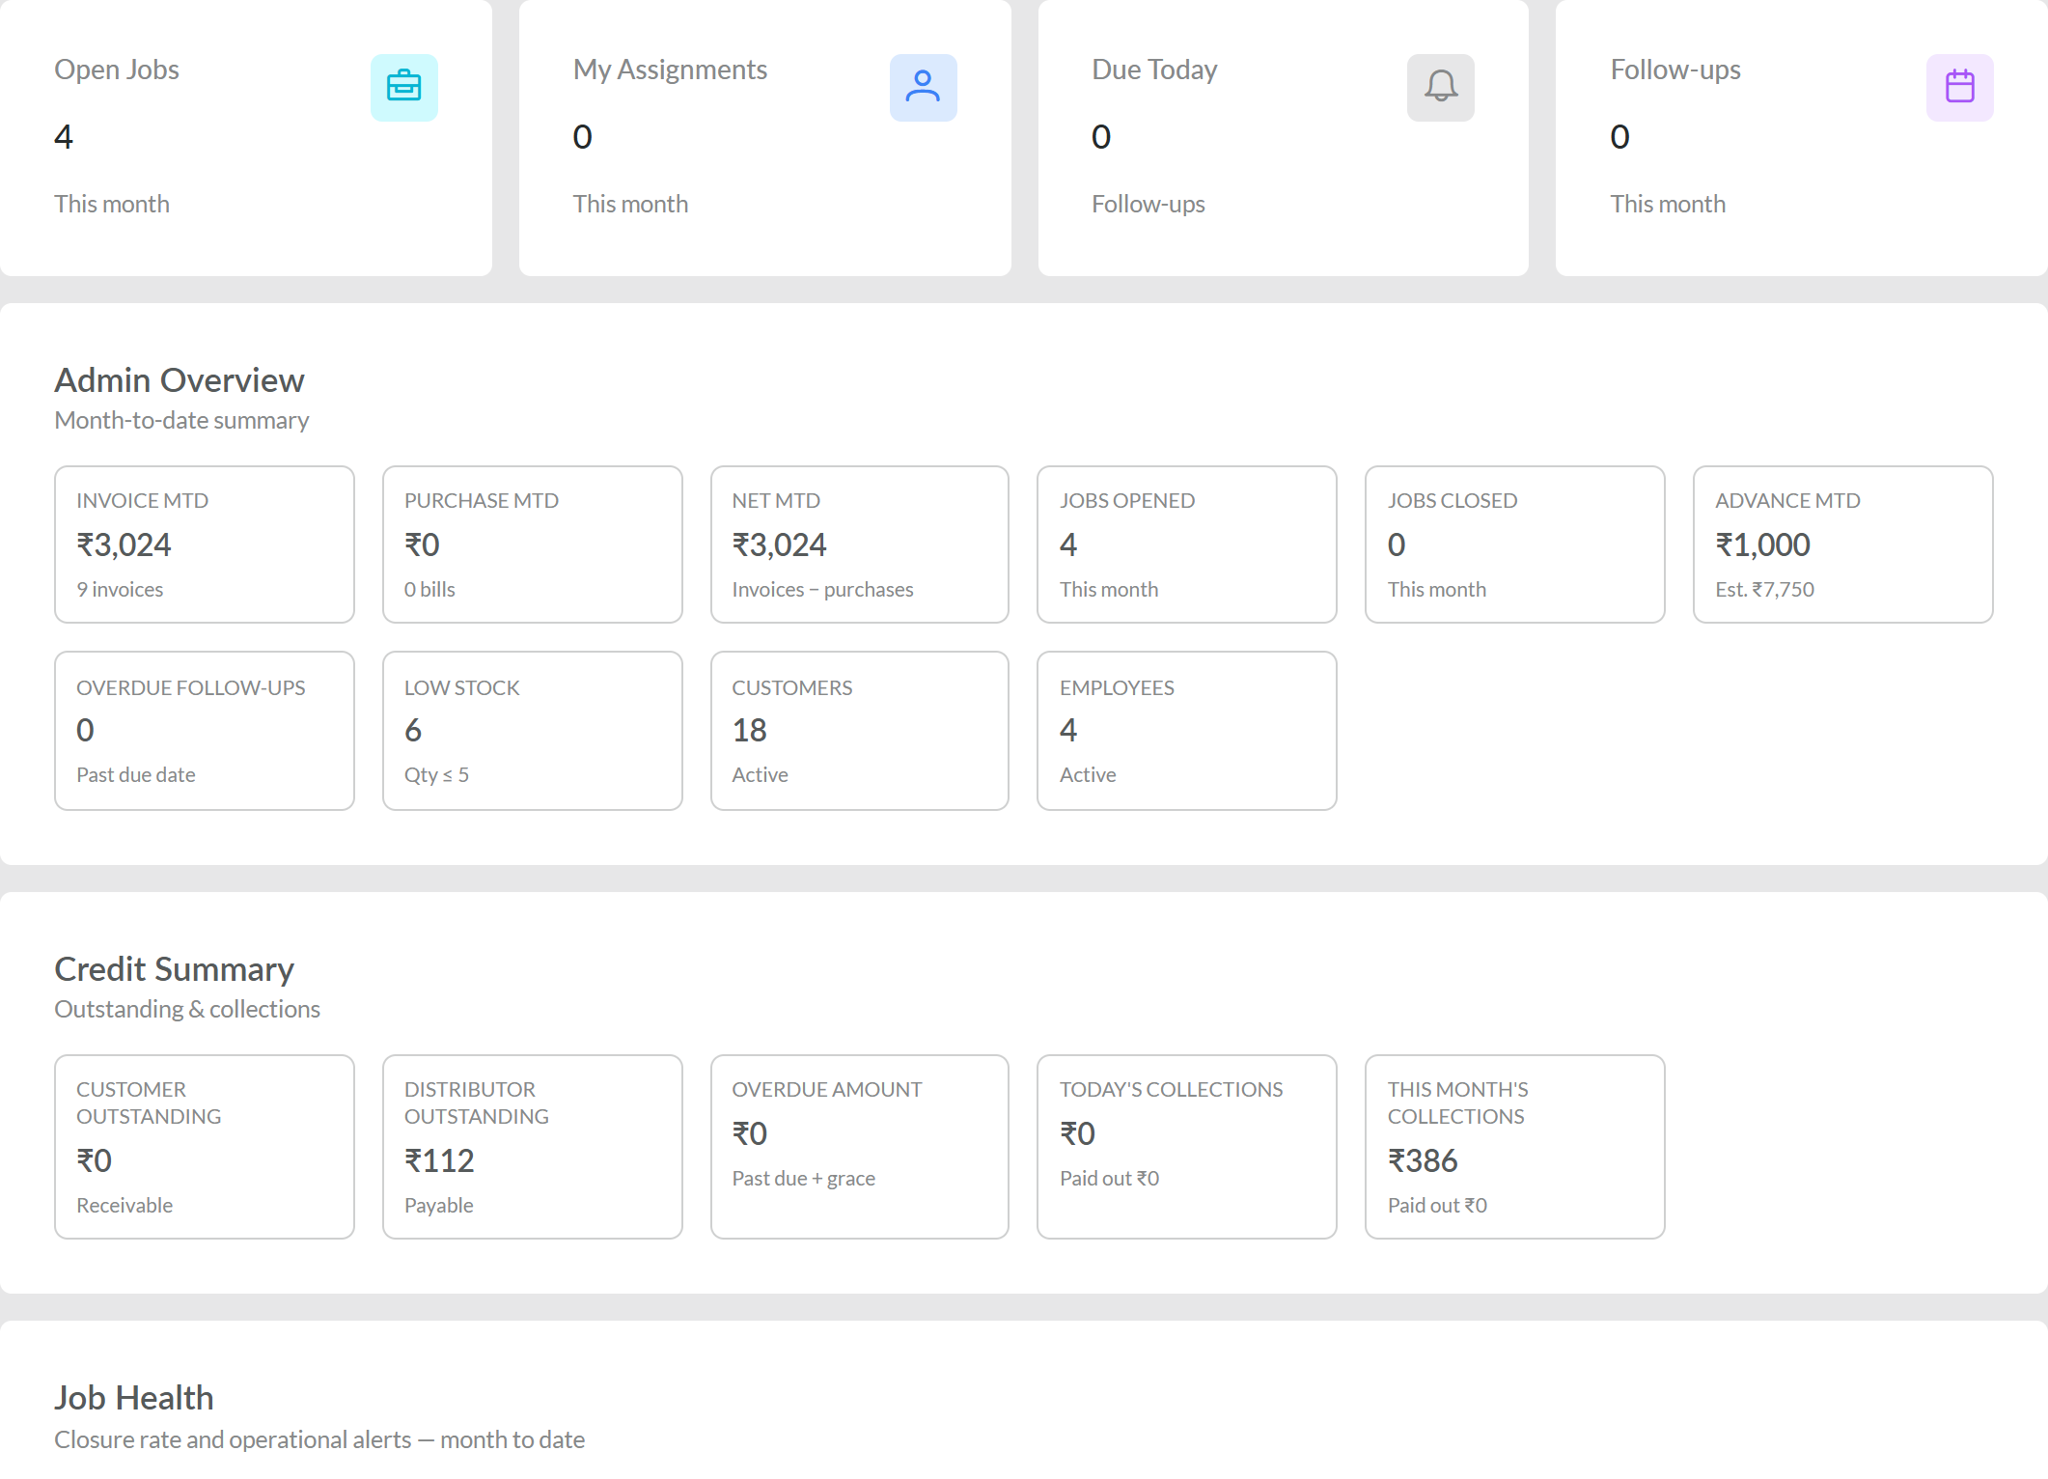The height and width of the screenshot is (1479, 2048).
Task: Select the LOW STOCK label
Action: tap(462, 687)
